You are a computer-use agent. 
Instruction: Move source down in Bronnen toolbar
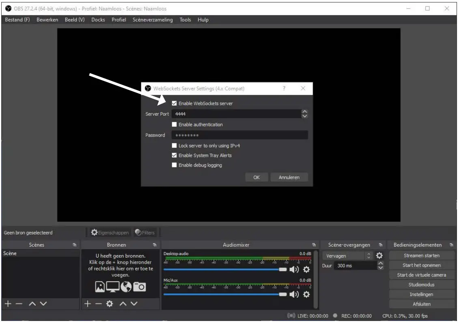click(134, 303)
